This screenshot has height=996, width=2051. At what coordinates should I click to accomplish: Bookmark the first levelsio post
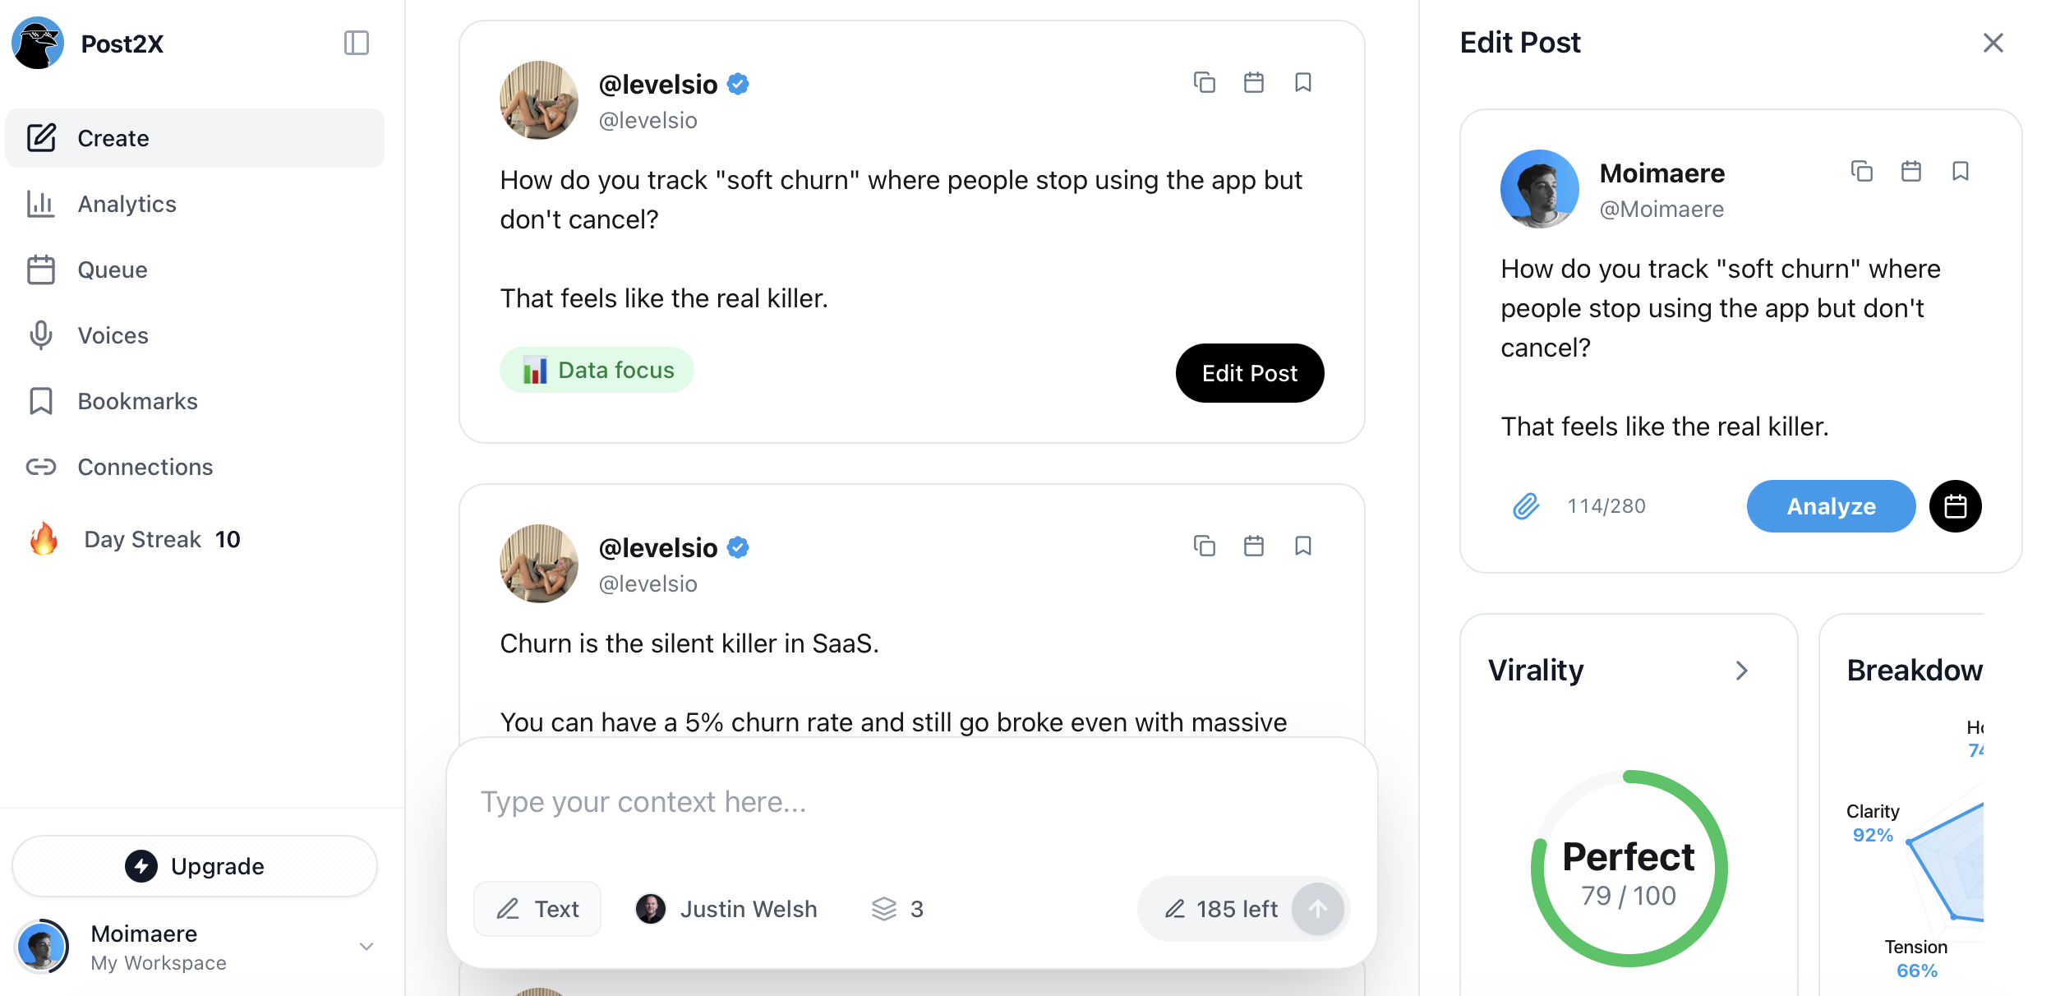click(1303, 82)
